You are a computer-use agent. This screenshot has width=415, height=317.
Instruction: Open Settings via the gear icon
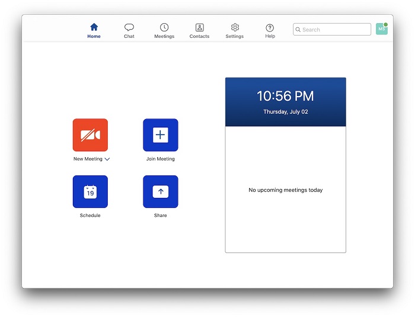coord(235,27)
